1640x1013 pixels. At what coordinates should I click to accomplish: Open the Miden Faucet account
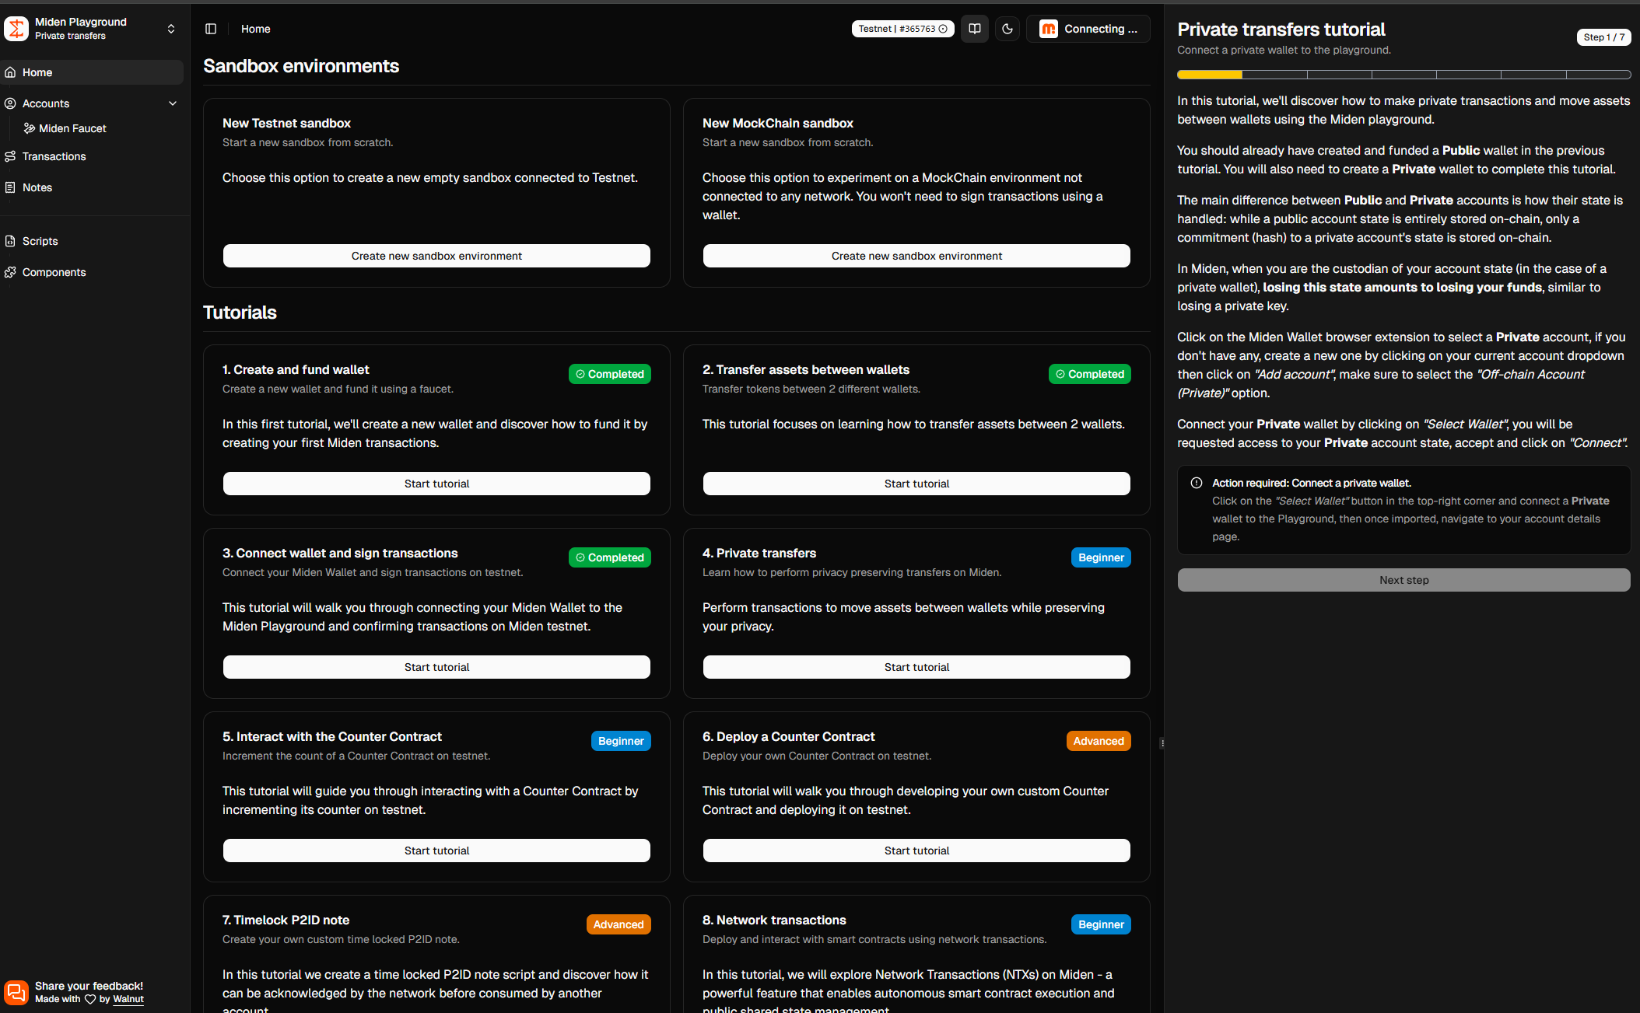[72, 128]
